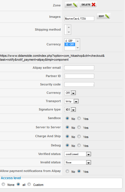Focus the Alipay seller email field
The height and width of the screenshot is (192, 125).
click(x=79, y=68)
